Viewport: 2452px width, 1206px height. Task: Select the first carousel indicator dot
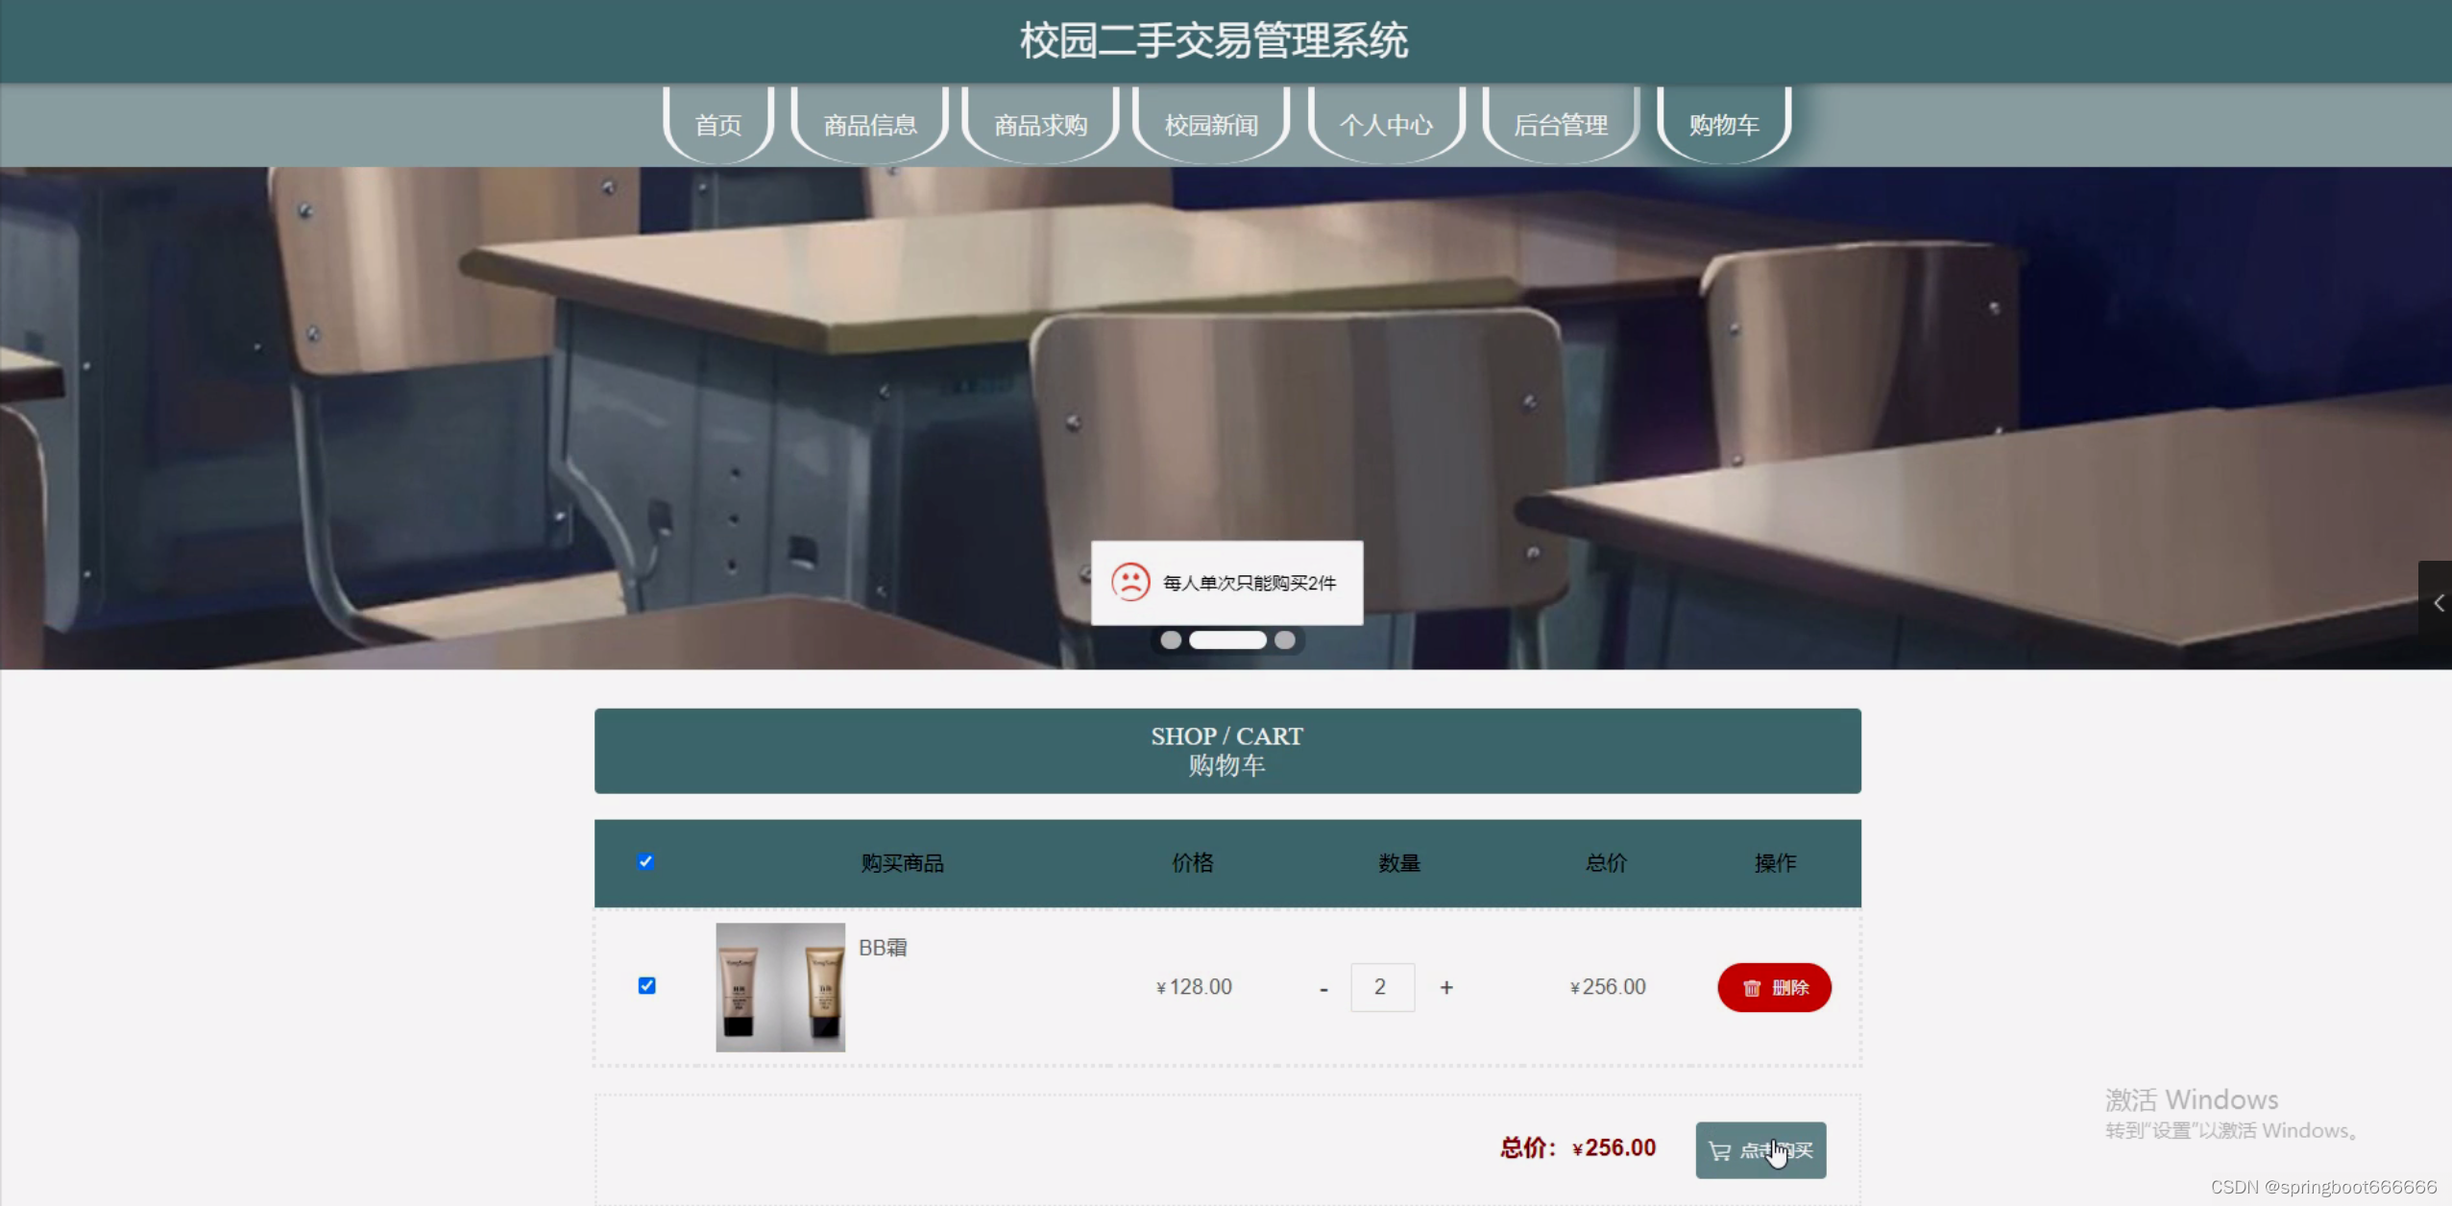tap(1171, 639)
